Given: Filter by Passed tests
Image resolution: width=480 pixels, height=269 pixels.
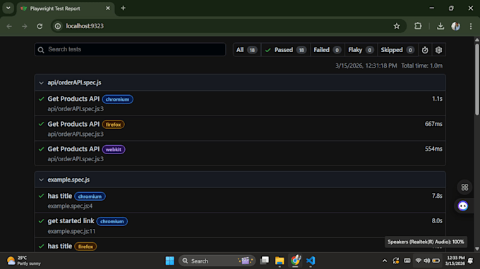Looking at the screenshot, I should coord(286,50).
